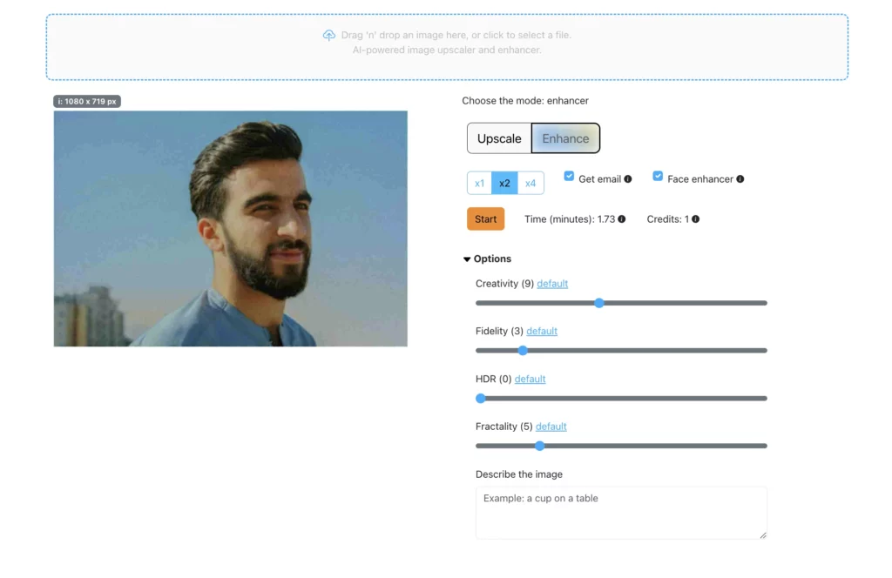Click the image description text area
Viewport: 892px width, 578px height.
tap(620, 512)
